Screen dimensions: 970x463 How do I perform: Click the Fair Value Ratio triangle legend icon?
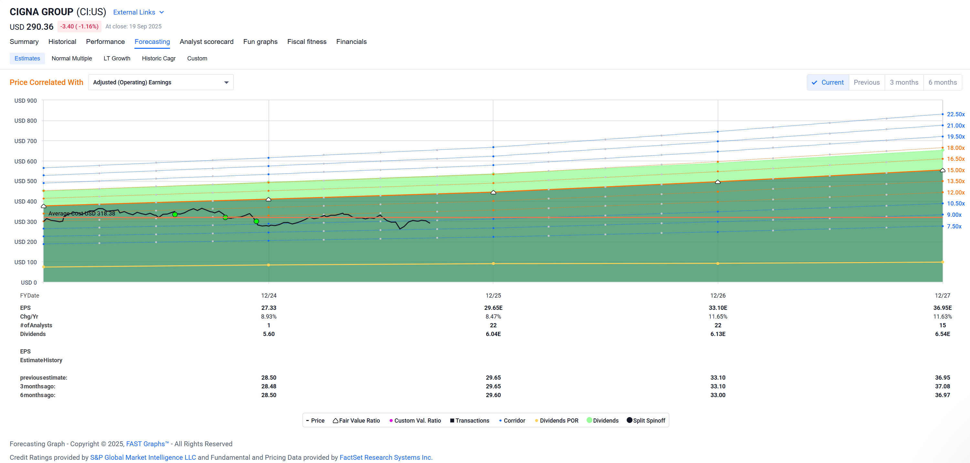click(335, 420)
